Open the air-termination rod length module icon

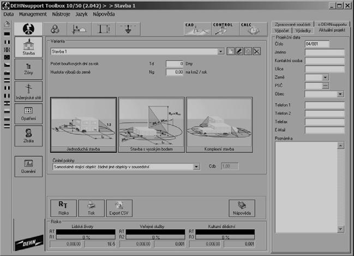104,29
